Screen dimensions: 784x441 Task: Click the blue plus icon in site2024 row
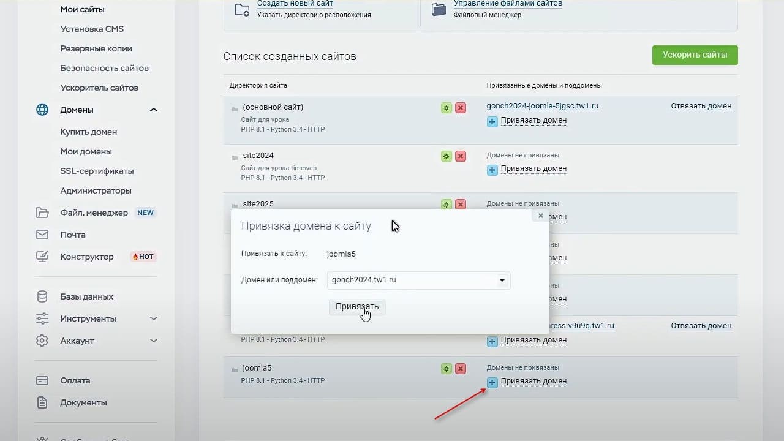pos(492,170)
